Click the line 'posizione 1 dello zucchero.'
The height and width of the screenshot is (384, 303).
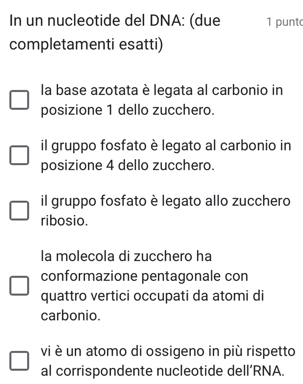pos(128,110)
